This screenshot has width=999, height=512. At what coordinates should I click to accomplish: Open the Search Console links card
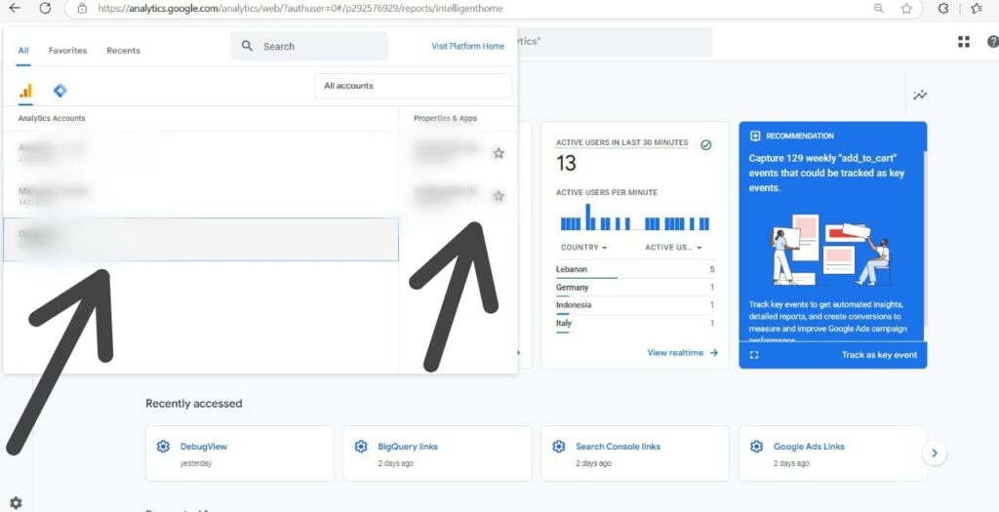pos(635,453)
